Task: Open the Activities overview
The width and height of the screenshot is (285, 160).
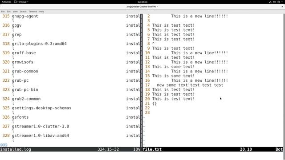Action: tap(6, 2)
